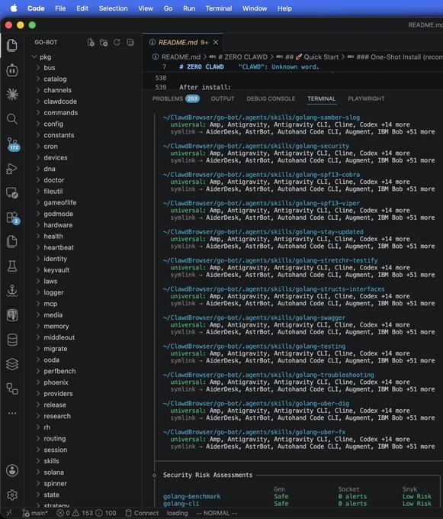Open the Accounts menu
Screen dimensions: 443x519
pyautogui.click(x=12, y=470)
